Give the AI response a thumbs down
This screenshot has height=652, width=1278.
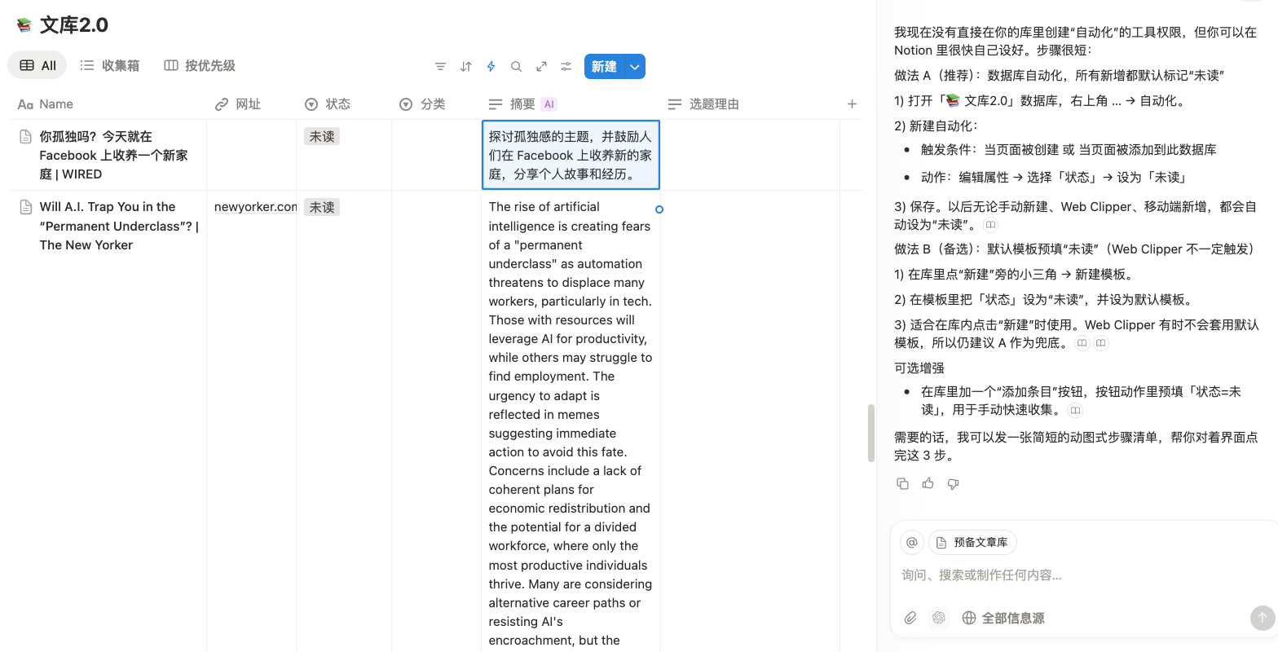point(953,483)
